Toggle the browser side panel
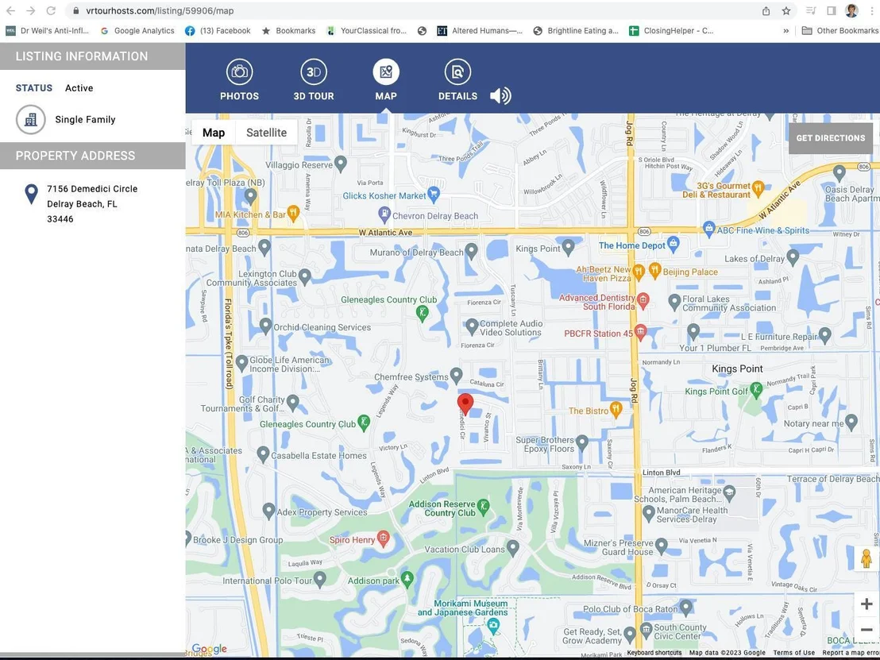Viewport: 880px width, 660px height. pos(832,10)
